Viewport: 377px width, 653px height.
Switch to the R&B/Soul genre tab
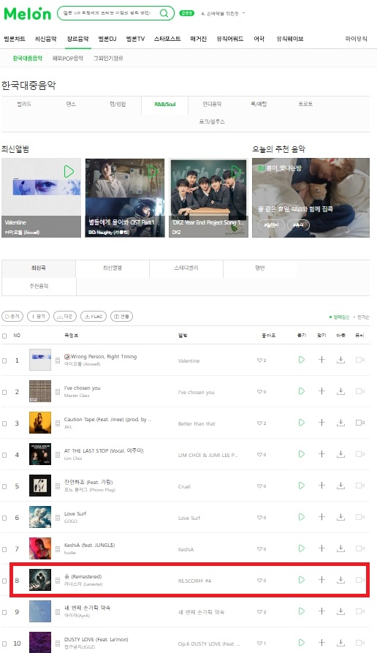165,105
